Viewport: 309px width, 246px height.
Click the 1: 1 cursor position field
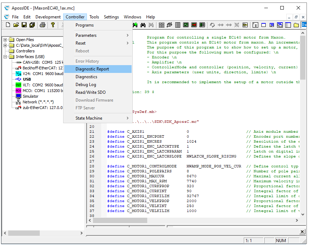point(254,240)
